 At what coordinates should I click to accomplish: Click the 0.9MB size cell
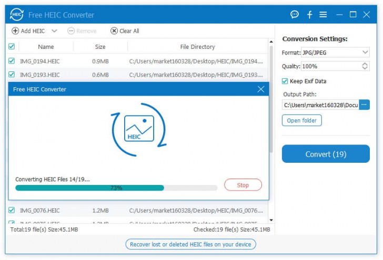click(x=100, y=61)
